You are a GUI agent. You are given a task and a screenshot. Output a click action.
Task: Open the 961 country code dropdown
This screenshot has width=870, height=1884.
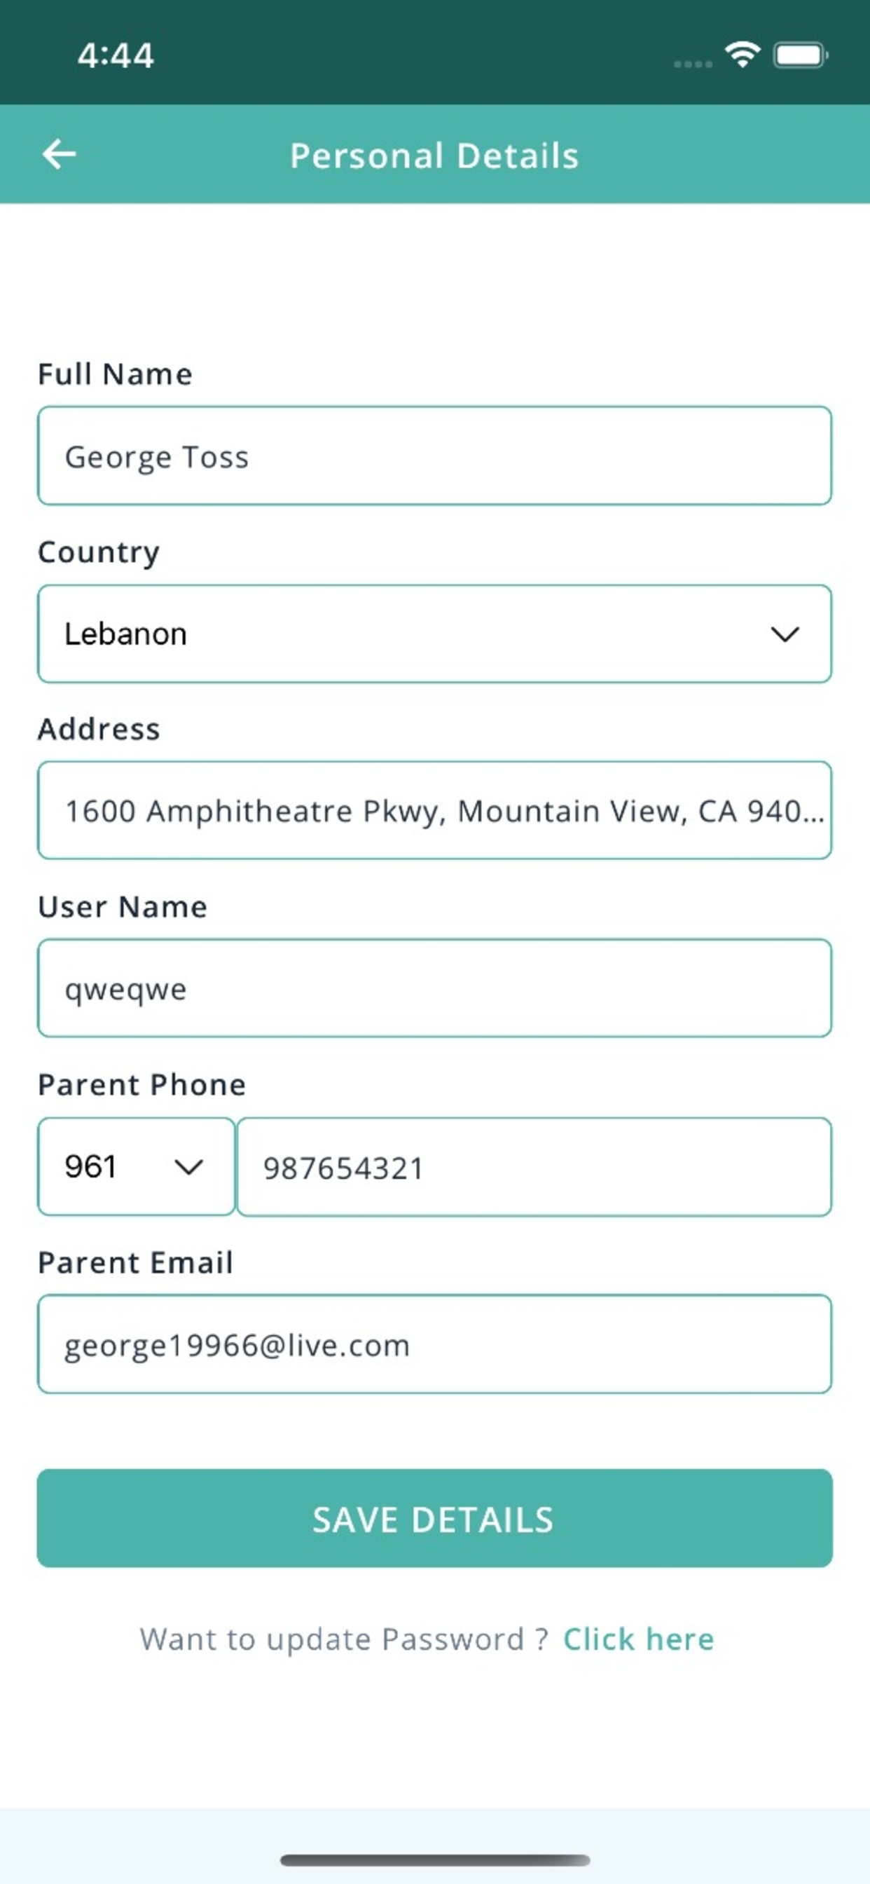136,1166
